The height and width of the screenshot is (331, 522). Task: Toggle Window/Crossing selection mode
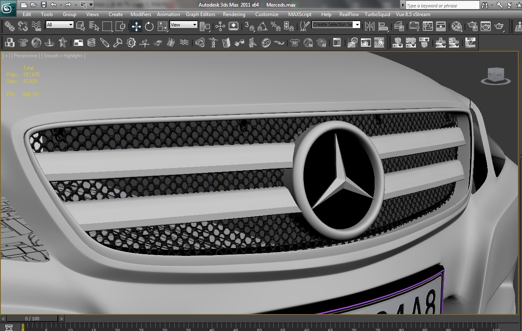[x=121, y=26]
